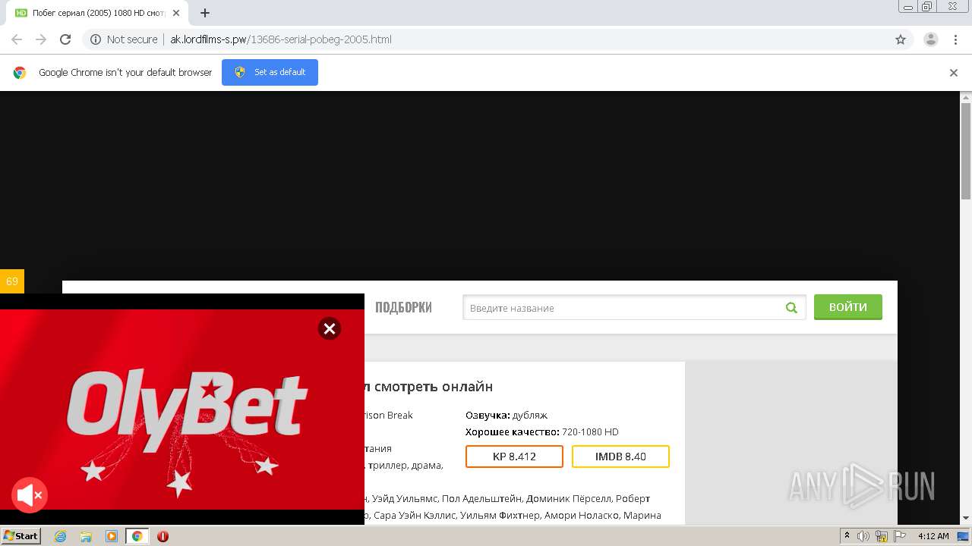Open the Chrome three-dot menu

[x=955, y=39]
